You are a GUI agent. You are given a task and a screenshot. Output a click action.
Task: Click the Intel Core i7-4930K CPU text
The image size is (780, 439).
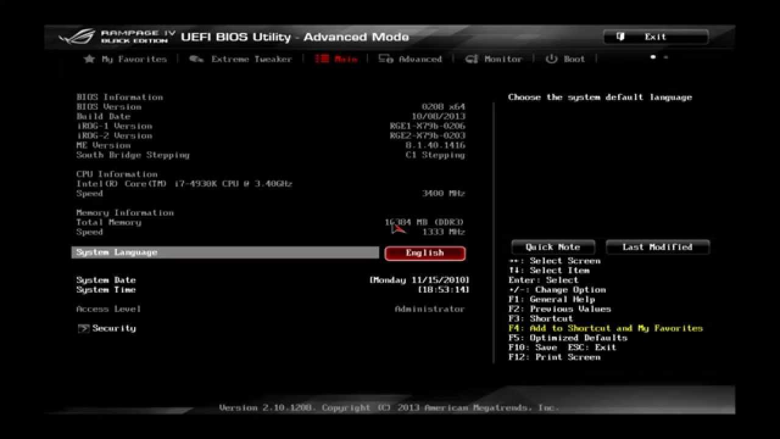184,184
